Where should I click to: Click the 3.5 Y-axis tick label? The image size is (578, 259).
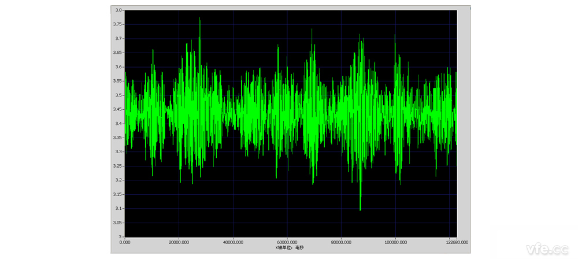point(118,95)
